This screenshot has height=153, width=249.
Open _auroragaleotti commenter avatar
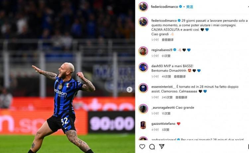point(143,109)
